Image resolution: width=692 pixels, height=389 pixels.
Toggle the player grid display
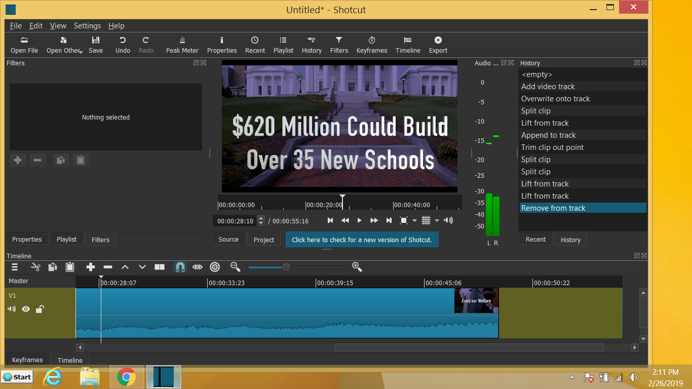point(426,220)
